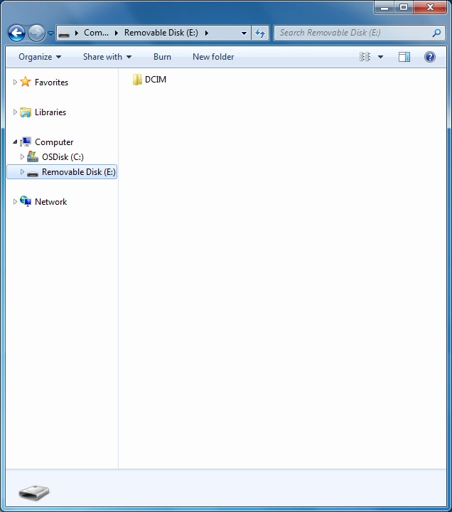Open the recent pages dropdown arrow

pyautogui.click(x=50, y=33)
